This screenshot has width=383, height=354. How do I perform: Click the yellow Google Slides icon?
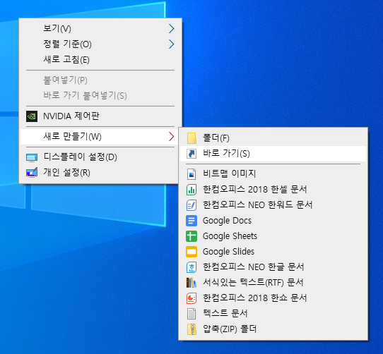(x=191, y=252)
